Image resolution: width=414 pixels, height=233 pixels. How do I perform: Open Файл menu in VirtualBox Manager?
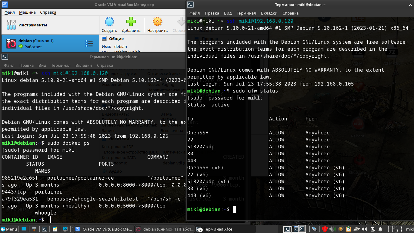tap(10, 12)
